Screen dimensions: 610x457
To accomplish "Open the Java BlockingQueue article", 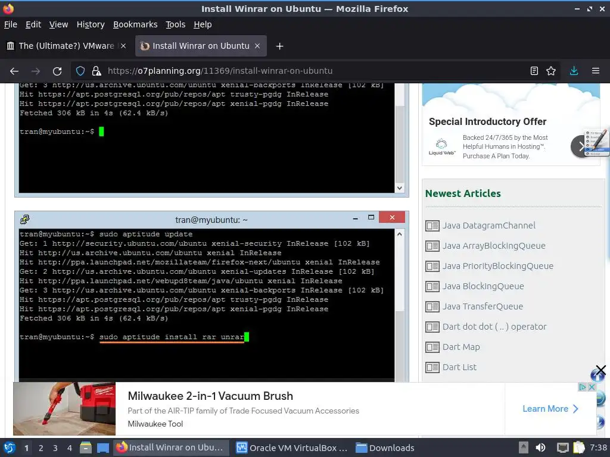I will (x=483, y=286).
